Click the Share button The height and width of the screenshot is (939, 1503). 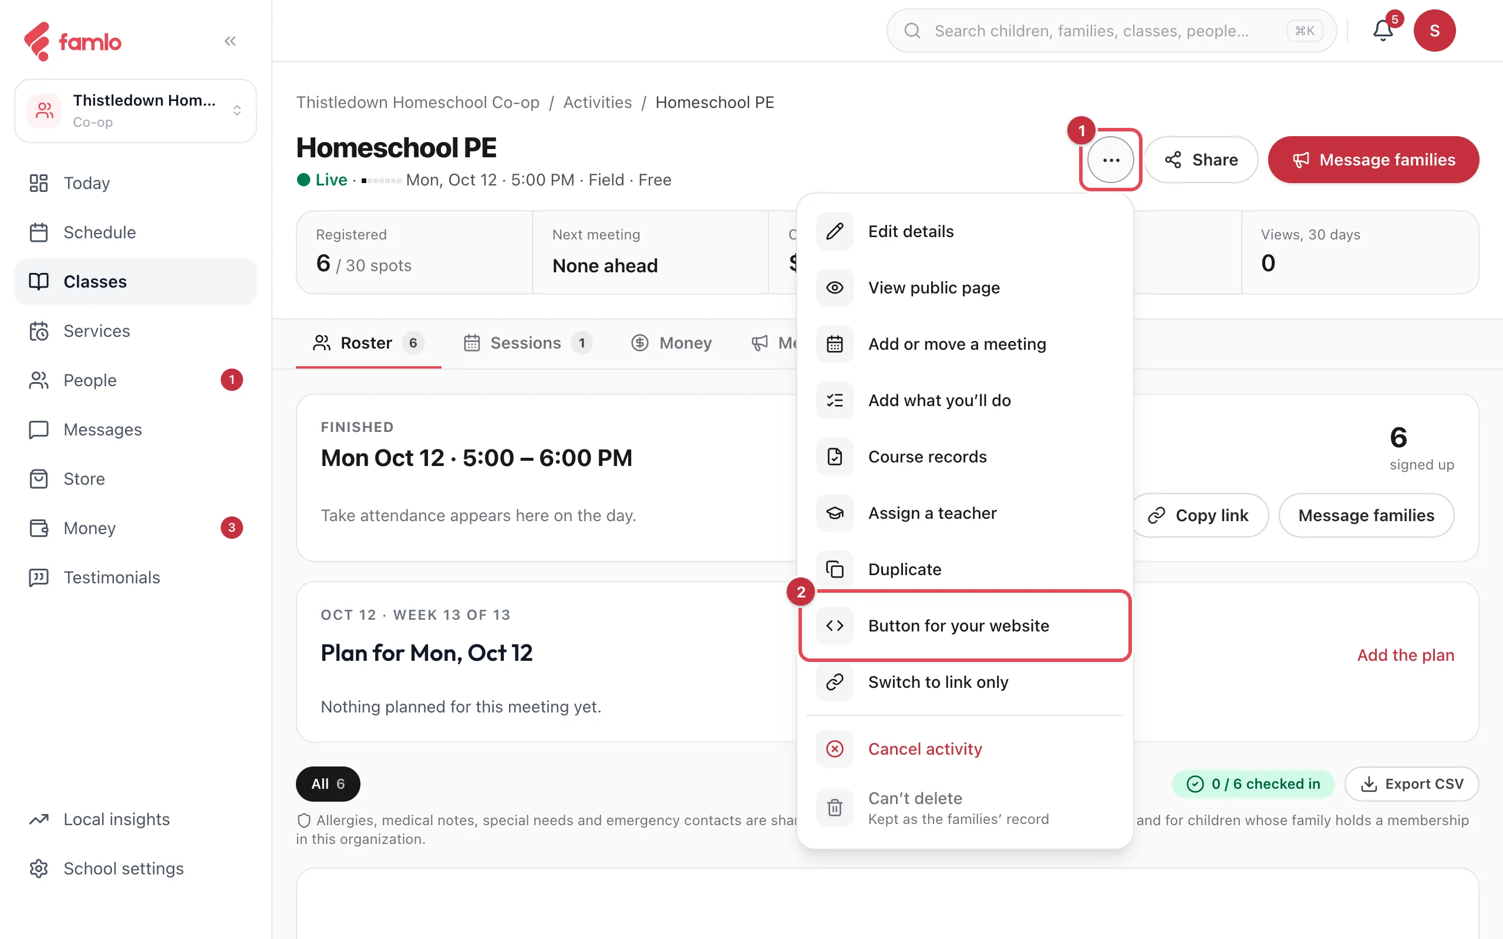pos(1201,160)
